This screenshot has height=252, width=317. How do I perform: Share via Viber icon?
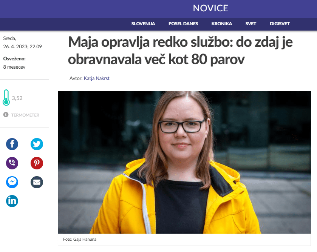click(12, 163)
